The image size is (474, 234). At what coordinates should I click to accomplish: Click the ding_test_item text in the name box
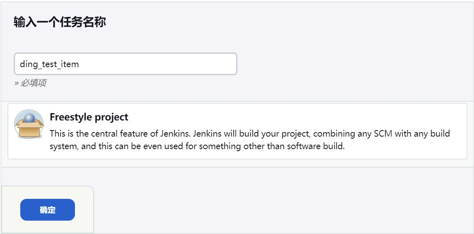pos(49,64)
